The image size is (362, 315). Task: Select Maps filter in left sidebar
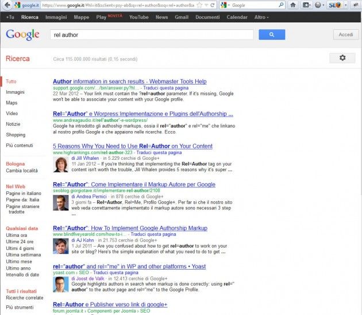11,103
